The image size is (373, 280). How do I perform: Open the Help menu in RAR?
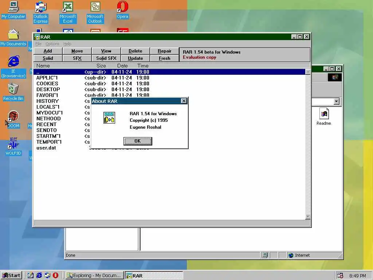(67, 44)
